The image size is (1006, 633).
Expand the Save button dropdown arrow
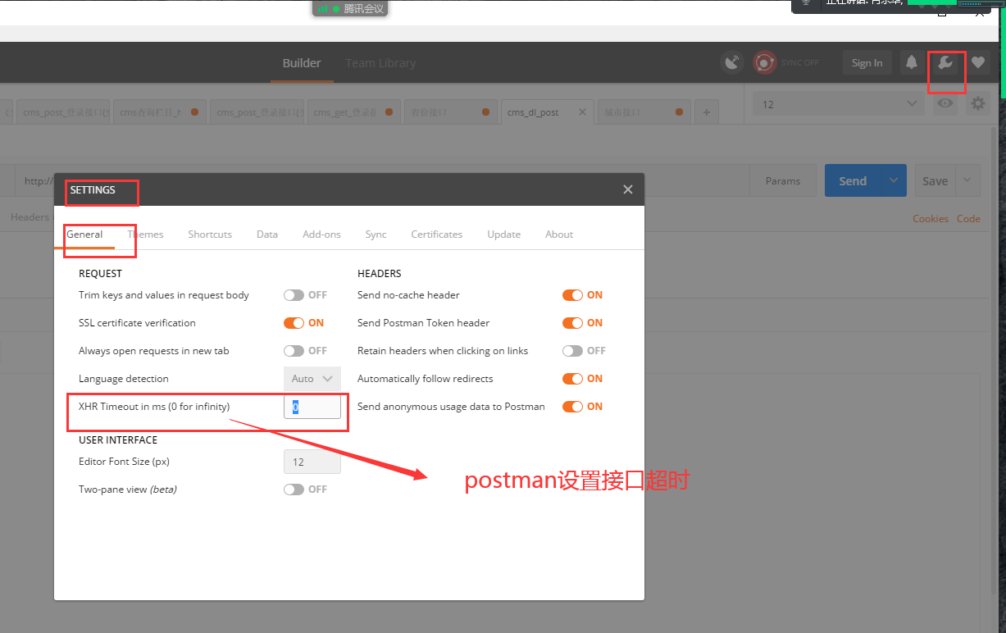click(x=967, y=181)
